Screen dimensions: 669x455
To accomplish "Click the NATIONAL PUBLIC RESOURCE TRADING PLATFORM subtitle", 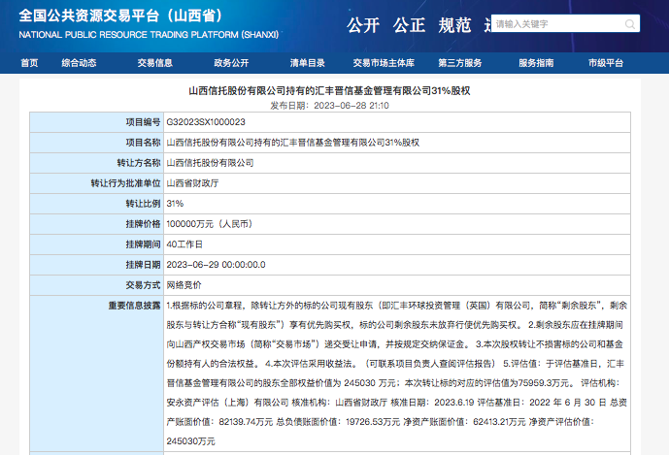I will coord(149,35).
